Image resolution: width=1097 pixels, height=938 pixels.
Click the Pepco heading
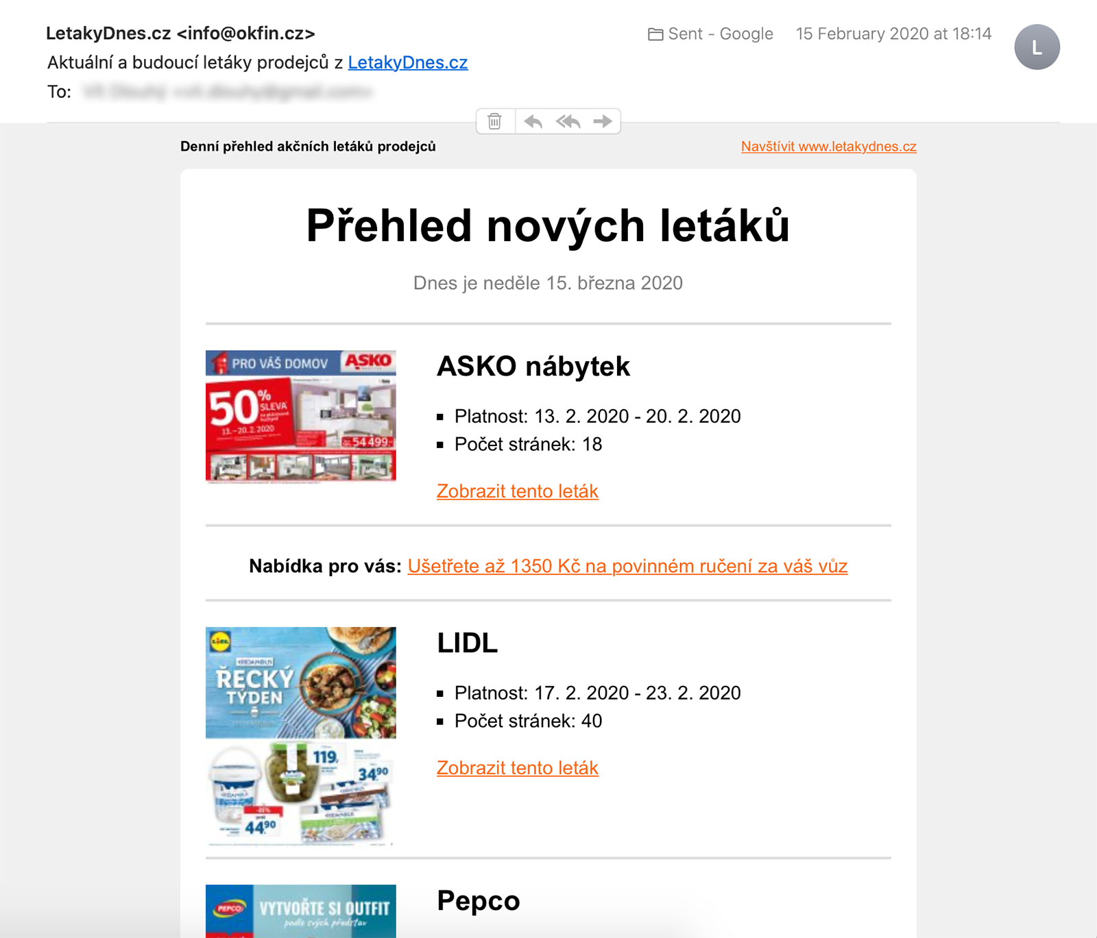(479, 901)
